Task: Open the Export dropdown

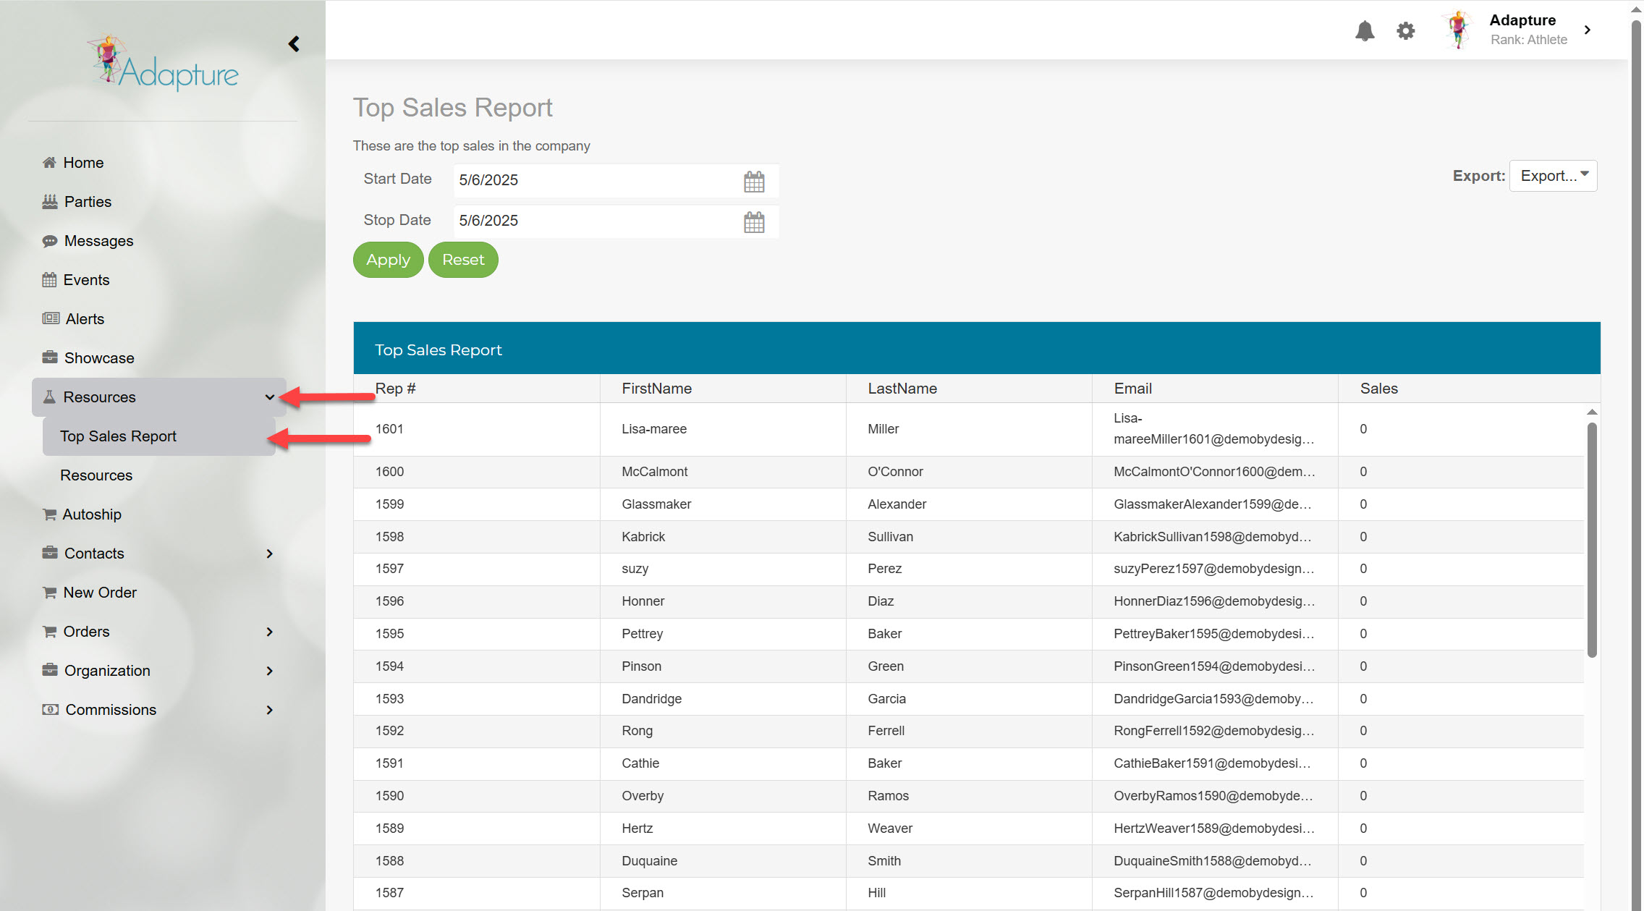Action: click(x=1553, y=175)
